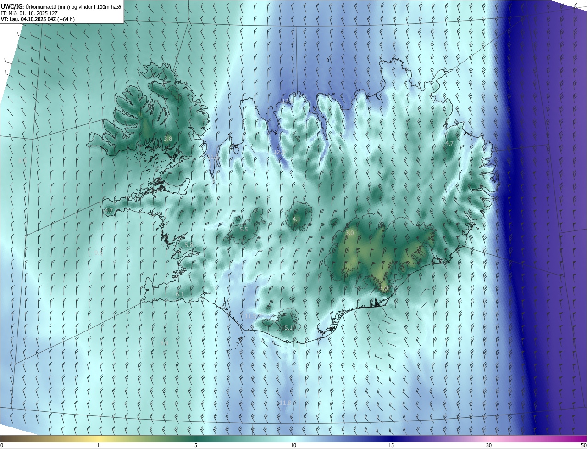Click the 6.1 value label on the map
This screenshot has height=449, width=587.
(x=180, y=294)
